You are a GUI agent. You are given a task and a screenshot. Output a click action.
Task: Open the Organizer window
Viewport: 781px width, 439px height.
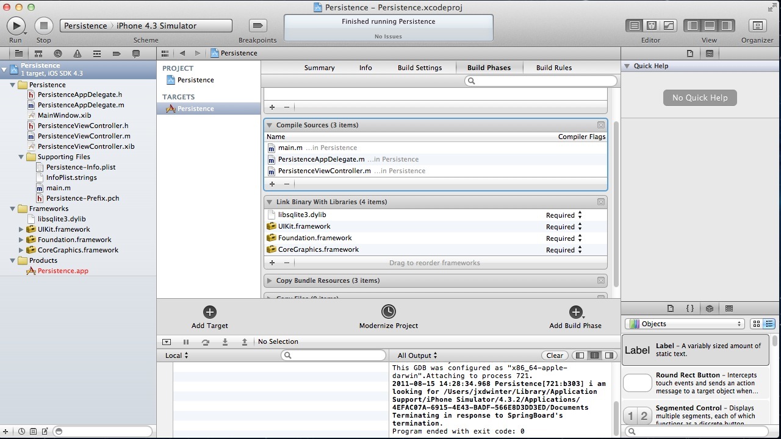click(x=757, y=26)
